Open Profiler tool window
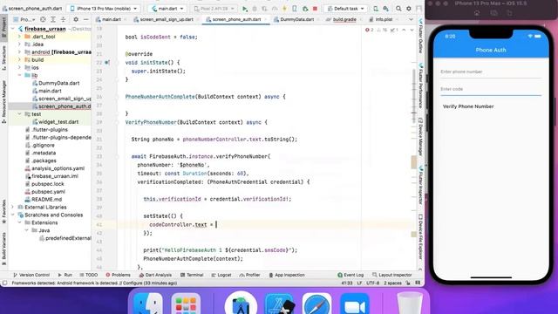This screenshot has height=314, width=558. click(250, 275)
